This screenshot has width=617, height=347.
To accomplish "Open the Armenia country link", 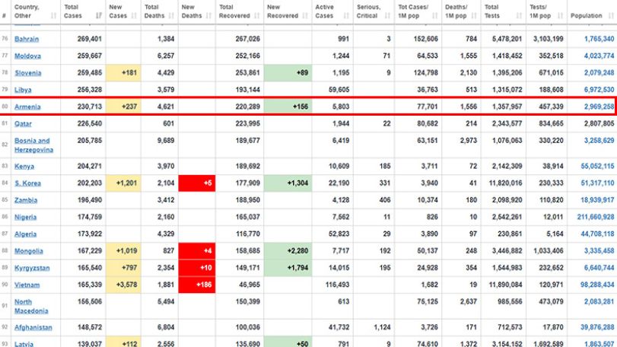I will 27,107.
